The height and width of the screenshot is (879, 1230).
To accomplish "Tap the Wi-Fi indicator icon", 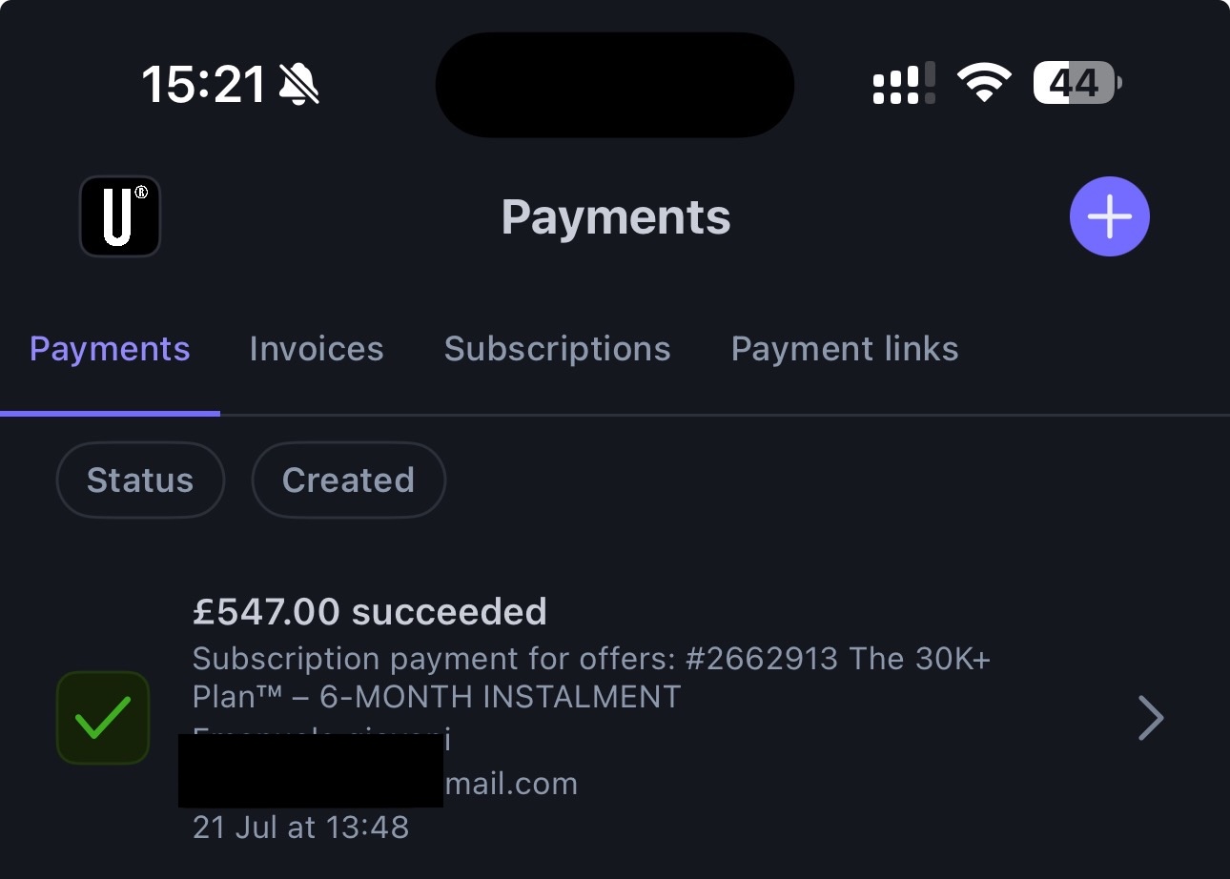I will point(985,83).
